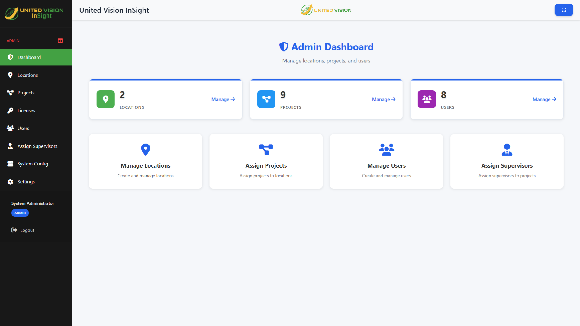
Task: Click the Manage Users group icon
Action: (387, 149)
